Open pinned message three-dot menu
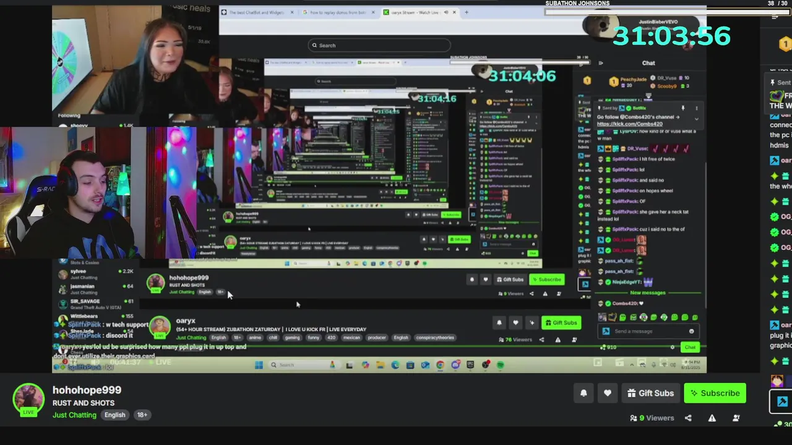This screenshot has width=792, height=445. (696, 108)
